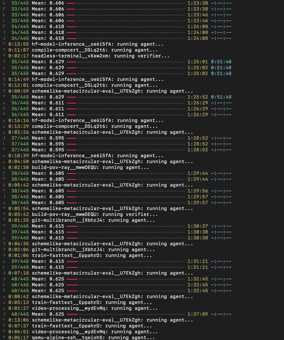Click the elapsed time 1:25:01
Viewport: 284px width, 340px height.
point(198,62)
